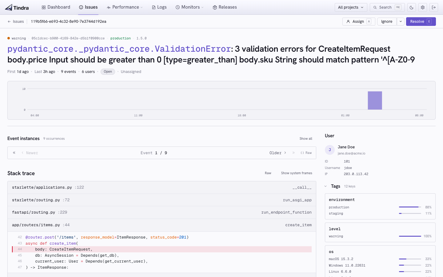Open the All projects dropdown
This screenshot has height=277, width=443.
pyautogui.click(x=351, y=7)
